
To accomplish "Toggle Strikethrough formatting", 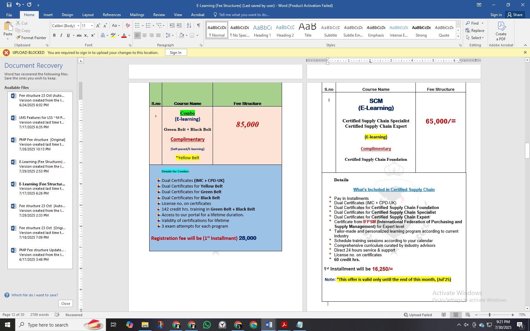I will click(79, 35).
